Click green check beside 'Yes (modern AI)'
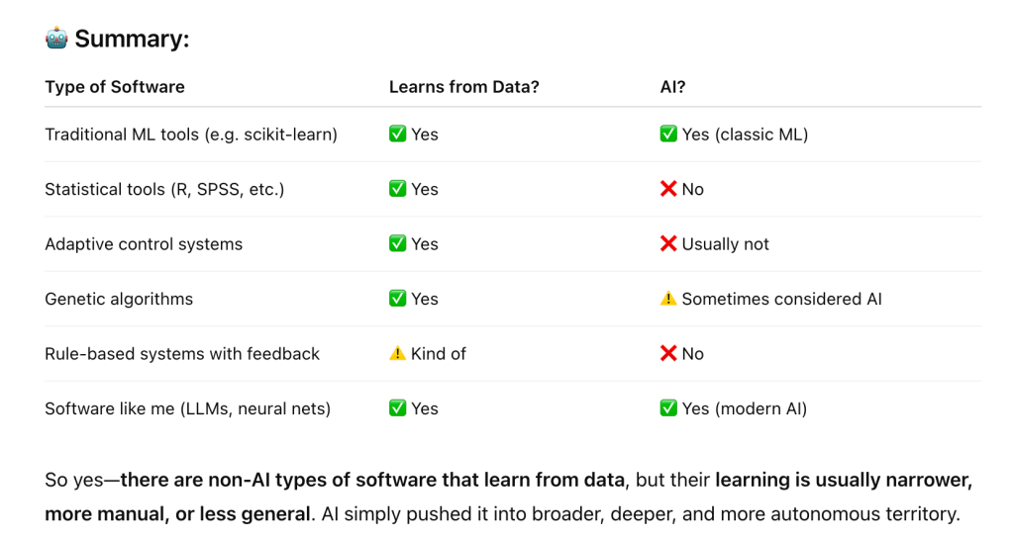Viewport: 1014px width, 540px height. 668,408
